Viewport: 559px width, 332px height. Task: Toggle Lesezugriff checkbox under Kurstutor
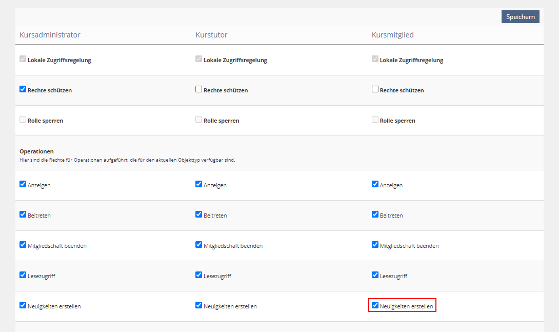point(199,275)
